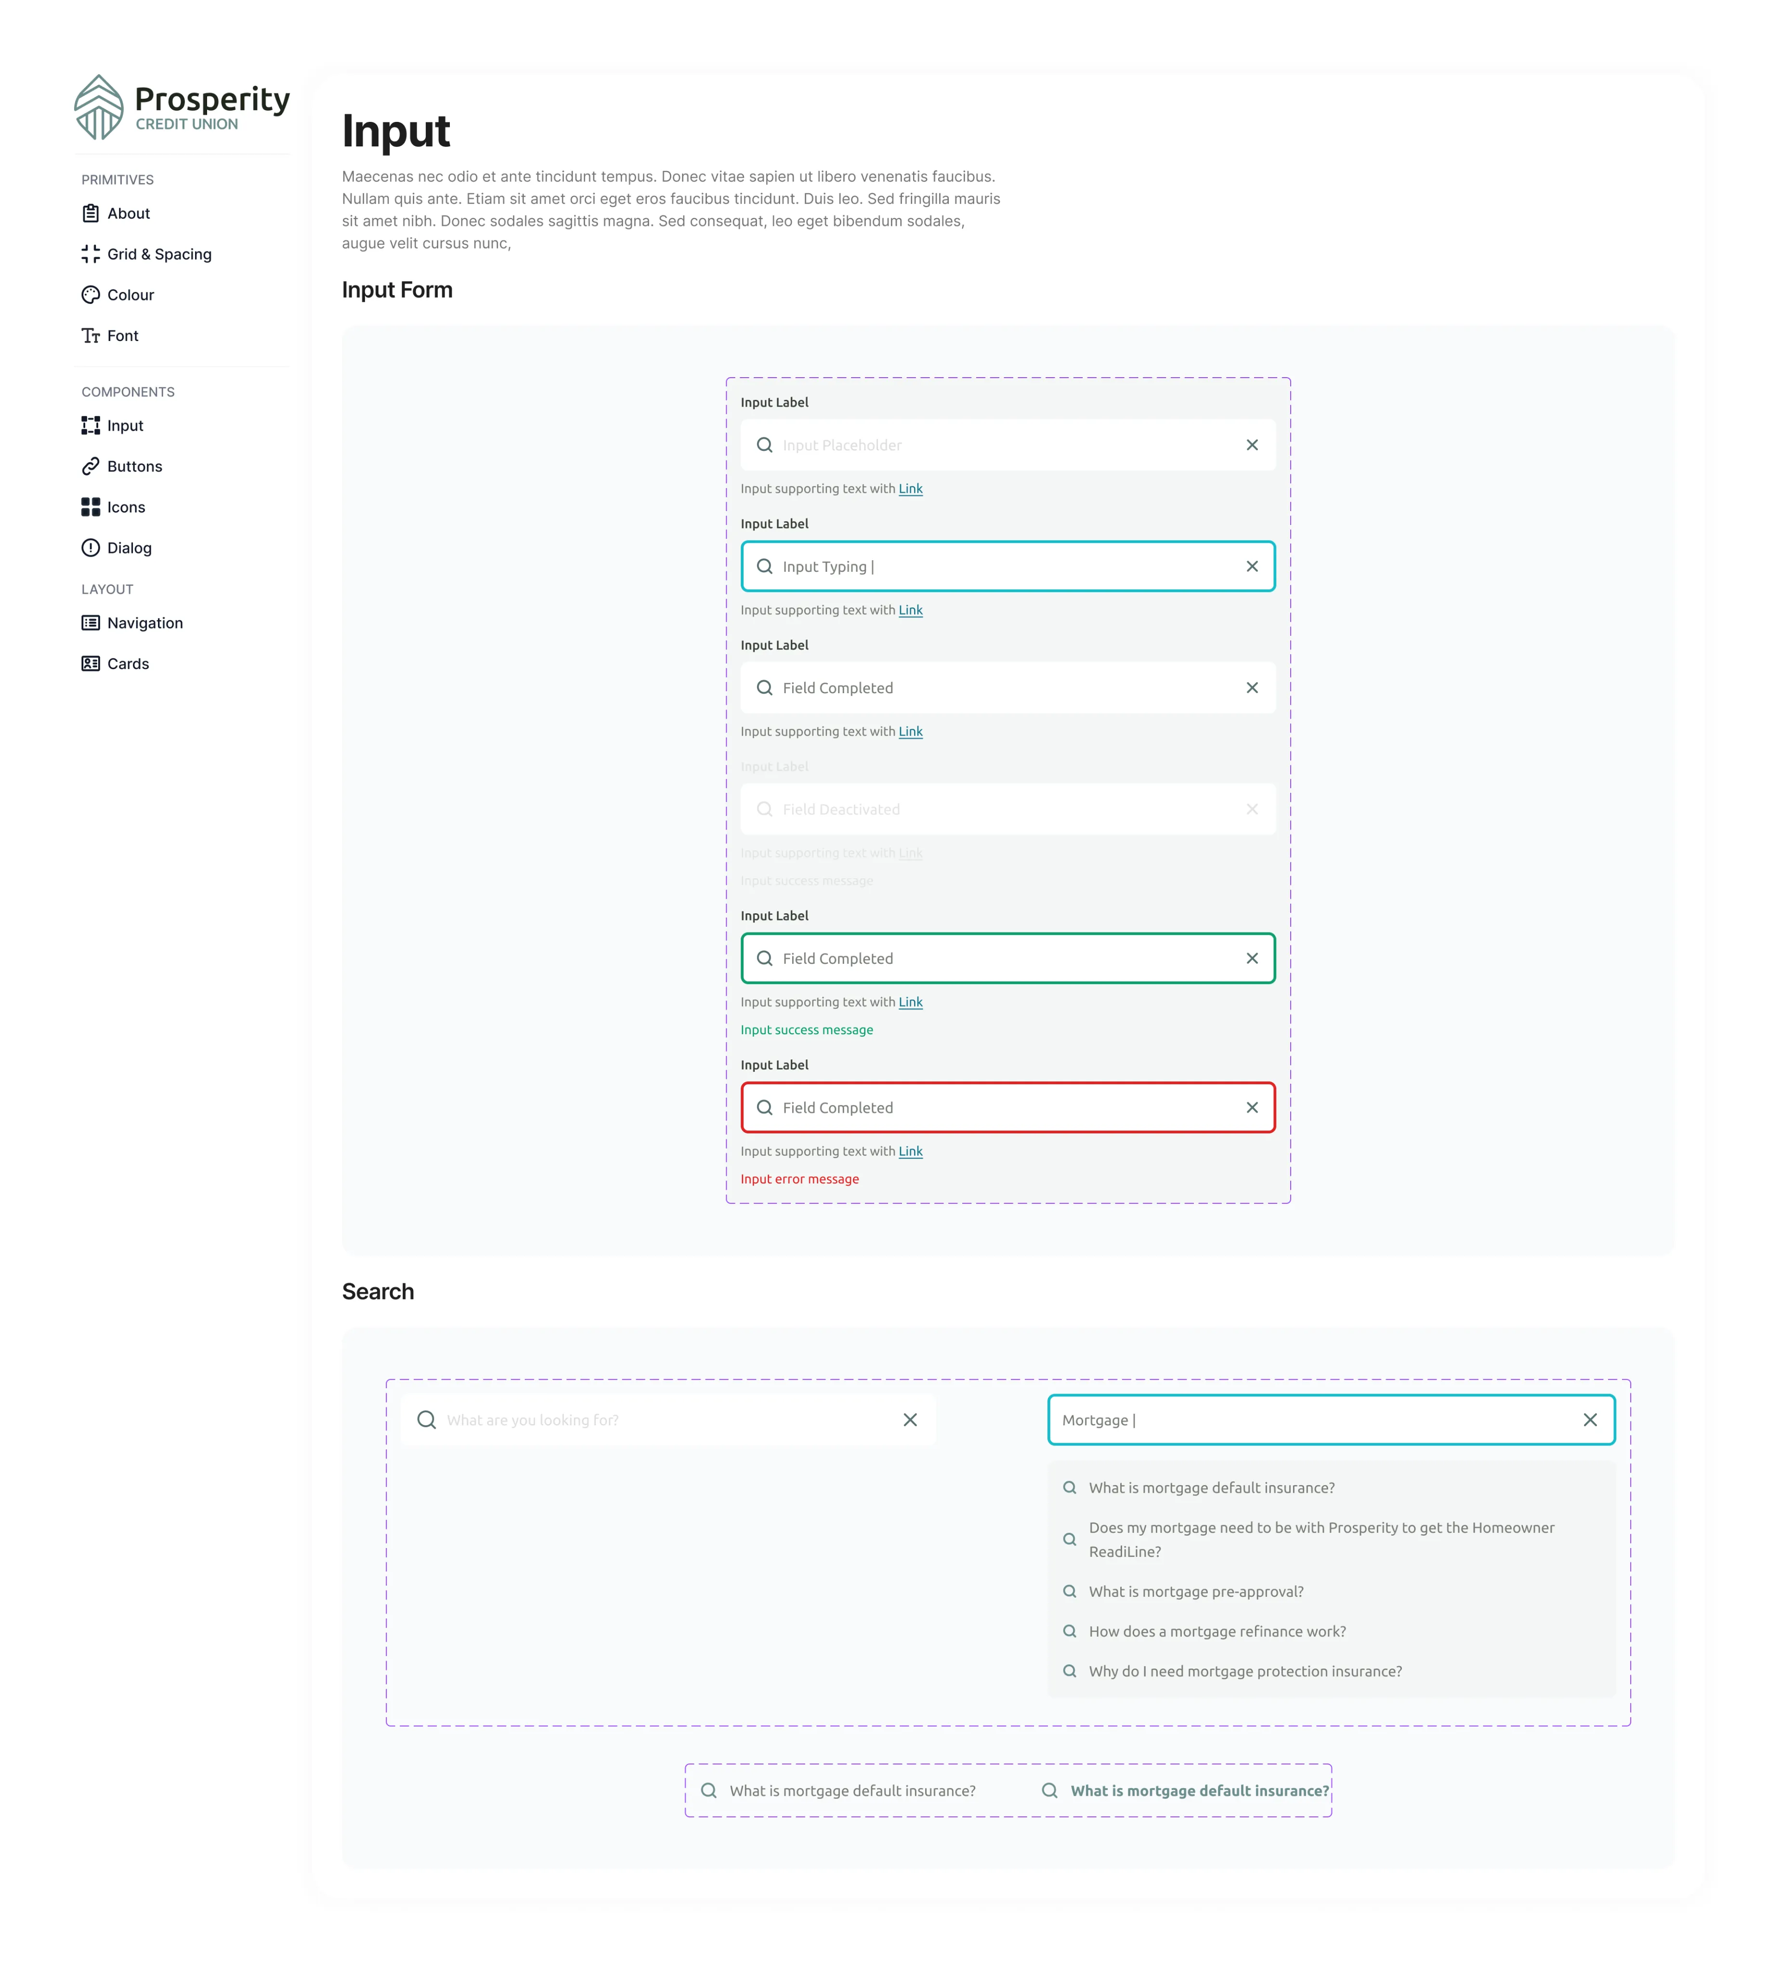Open the Colour primitive page
The image size is (1779, 1973).
[130, 294]
